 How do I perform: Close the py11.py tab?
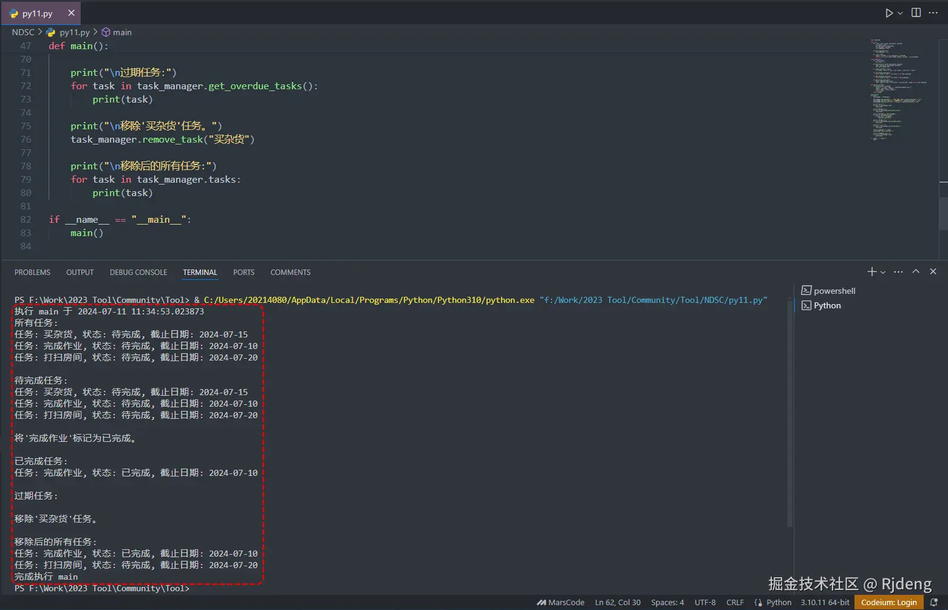pos(71,13)
